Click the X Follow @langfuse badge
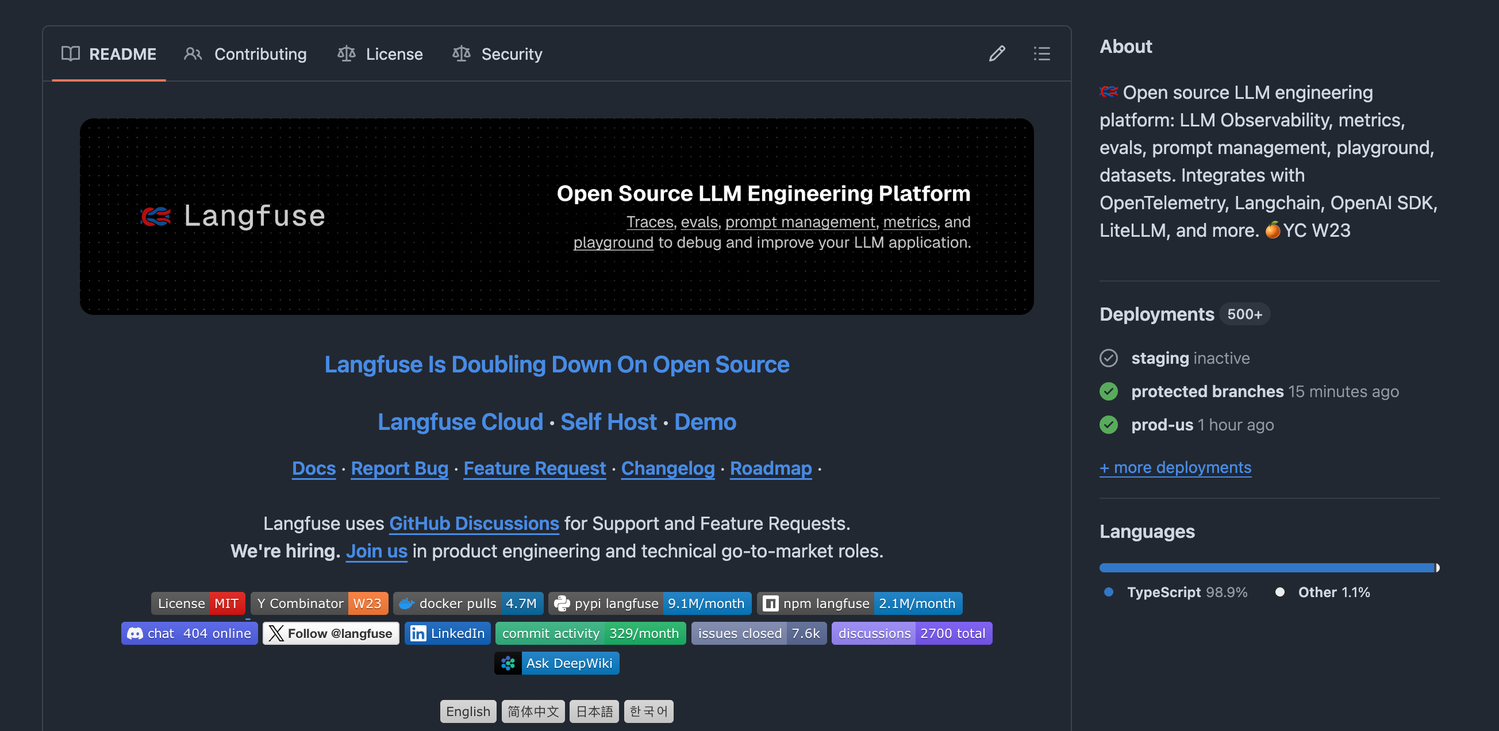The height and width of the screenshot is (731, 1499). pos(330,633)
